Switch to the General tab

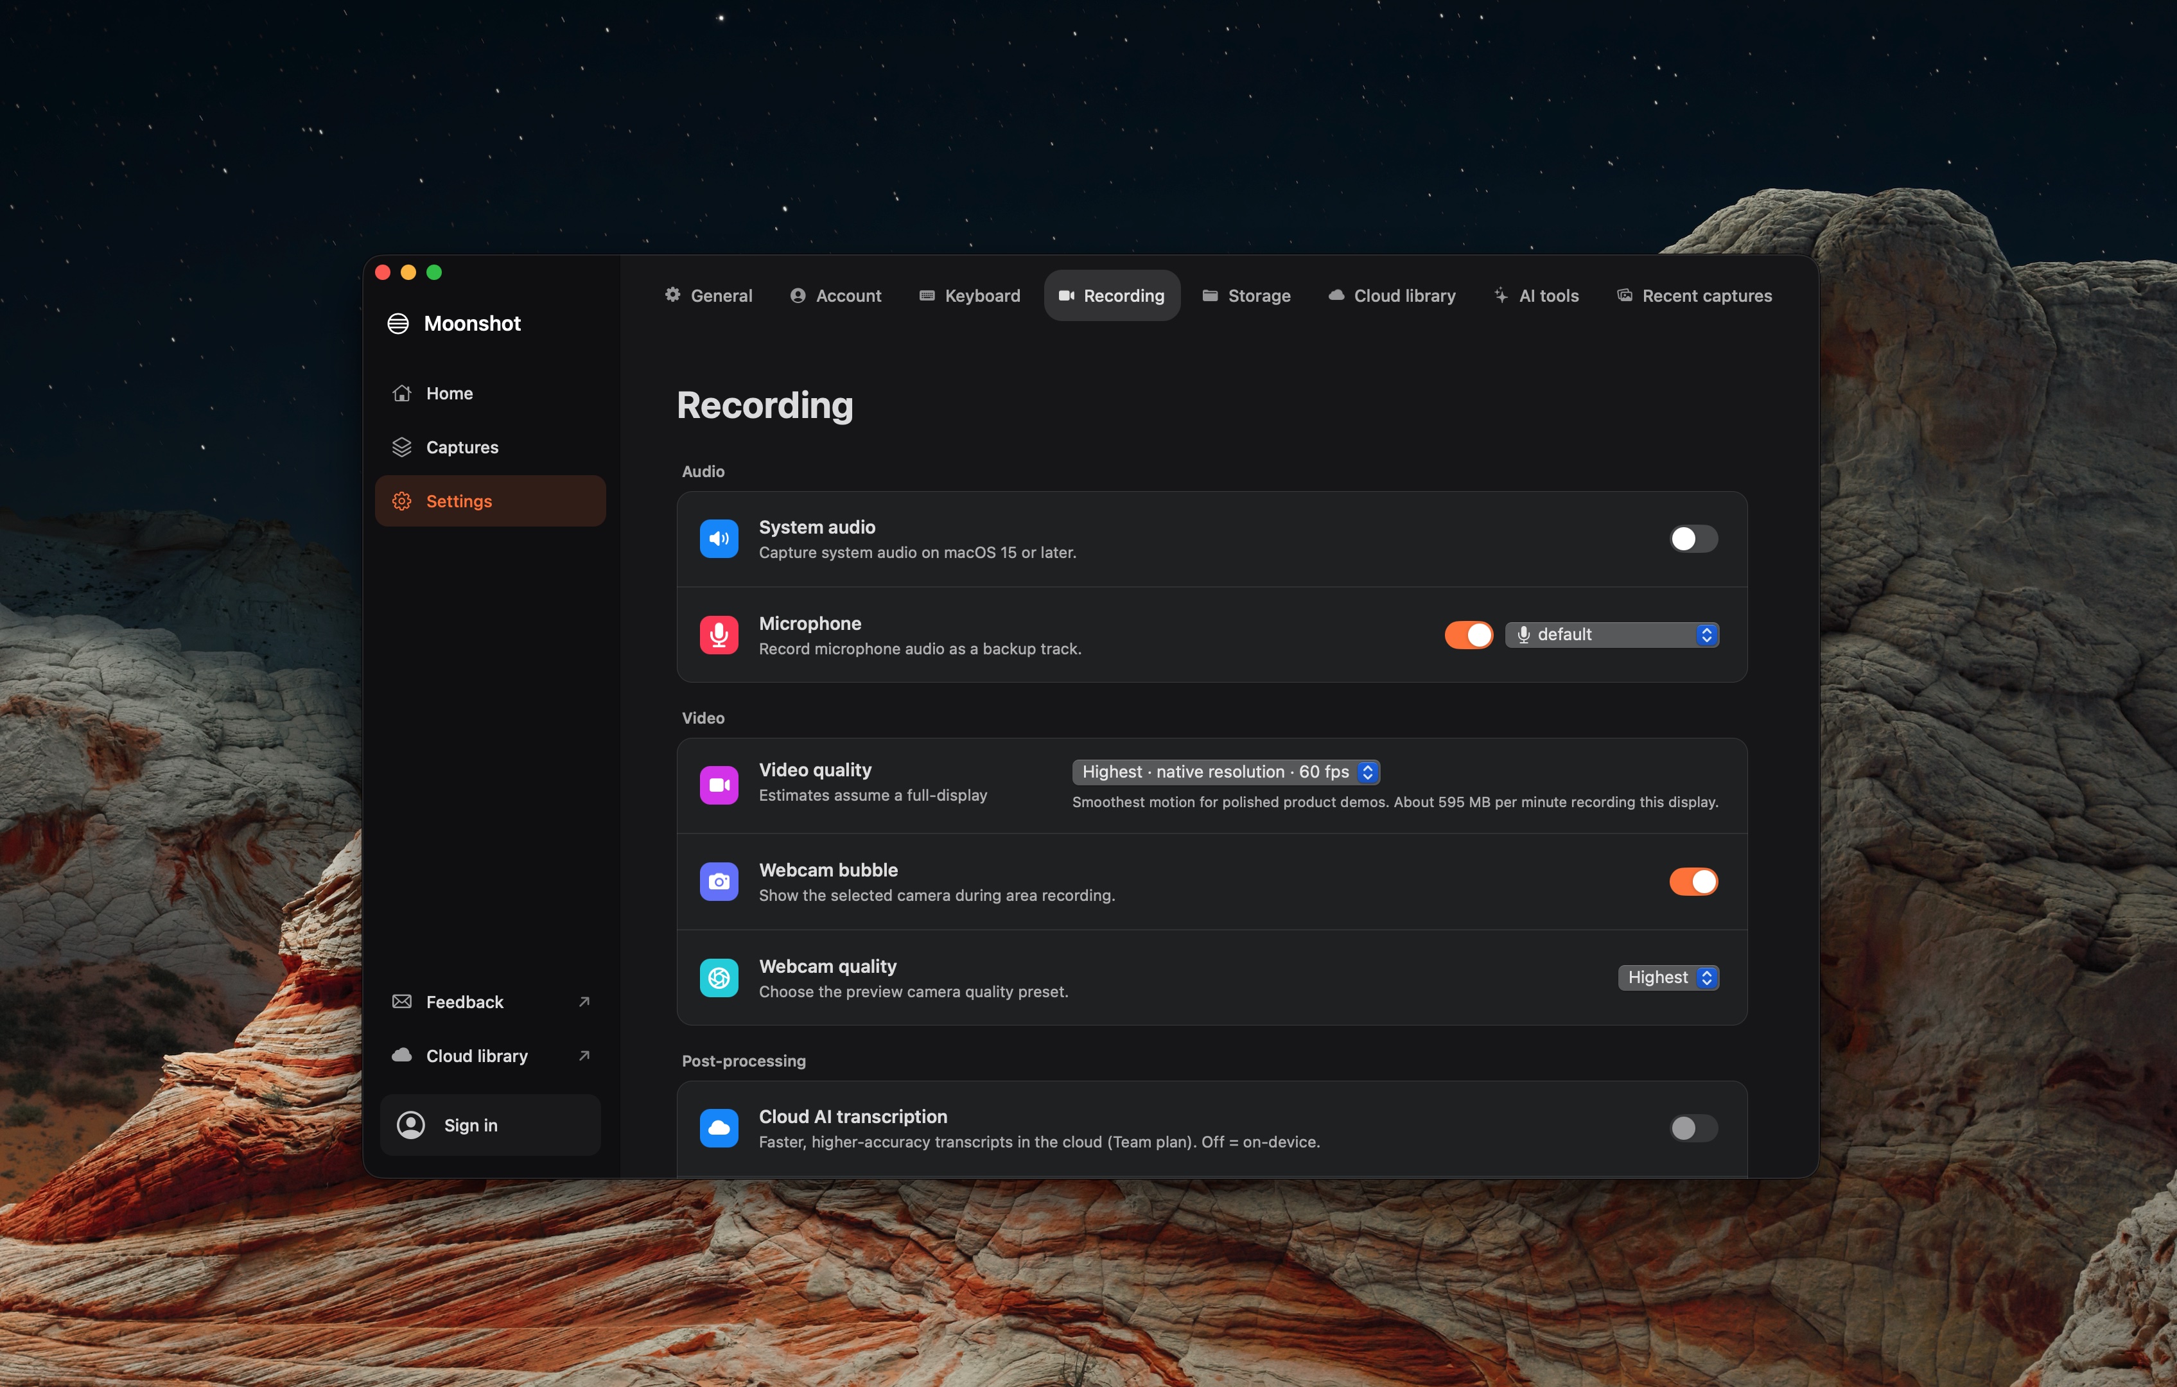point(709,295)
